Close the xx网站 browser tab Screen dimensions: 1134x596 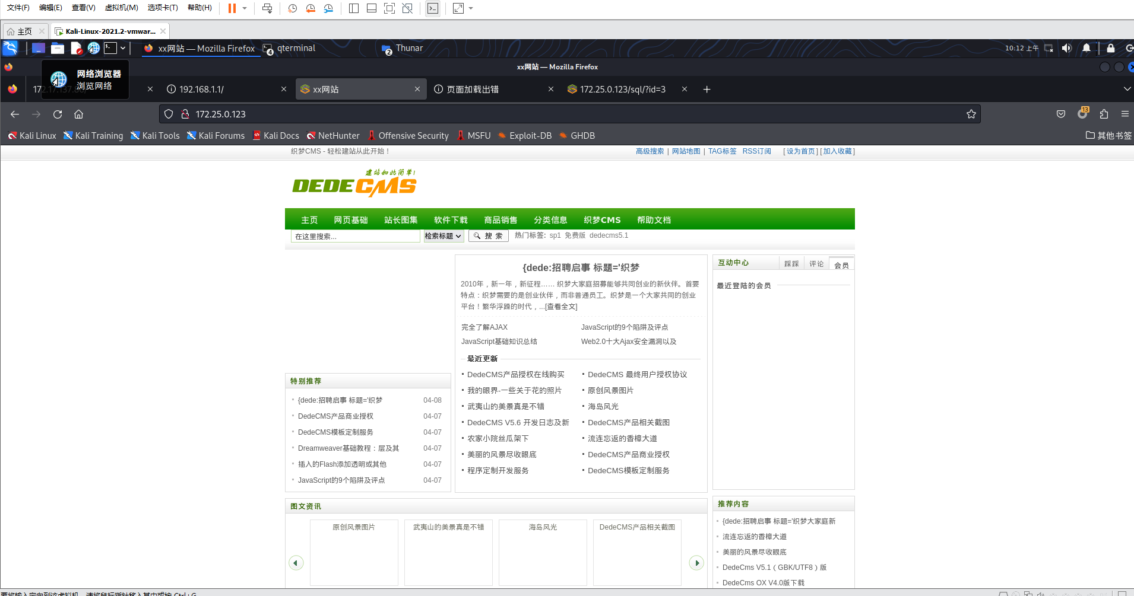[x=417, y=89]
